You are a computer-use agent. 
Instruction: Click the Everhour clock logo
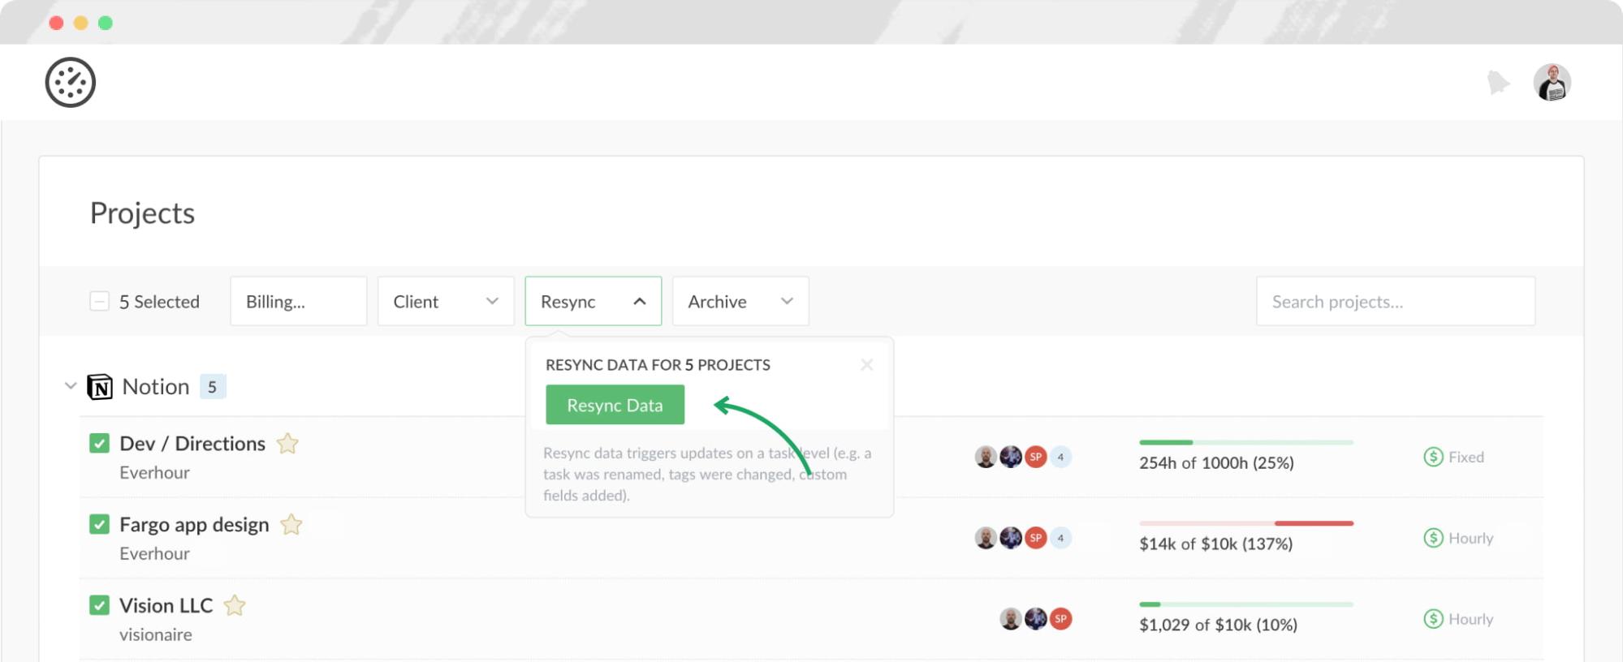70,82
